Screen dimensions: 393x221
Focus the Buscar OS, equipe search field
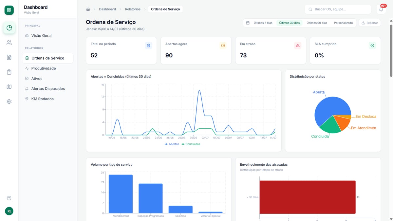pos(338,9)
